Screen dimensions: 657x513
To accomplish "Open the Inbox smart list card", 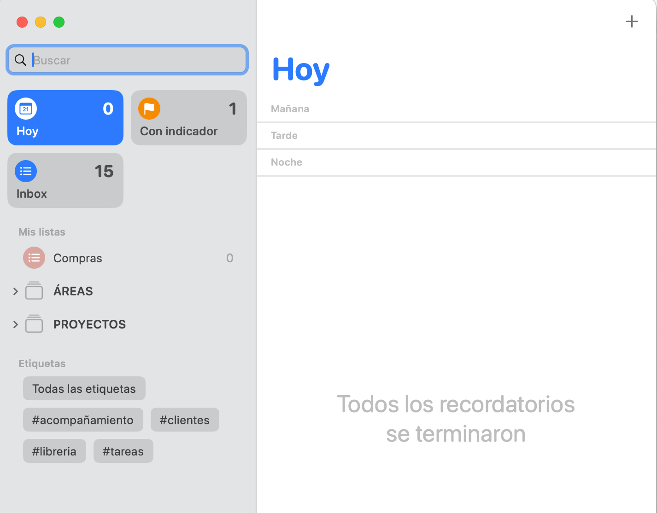I will [65, 180].
